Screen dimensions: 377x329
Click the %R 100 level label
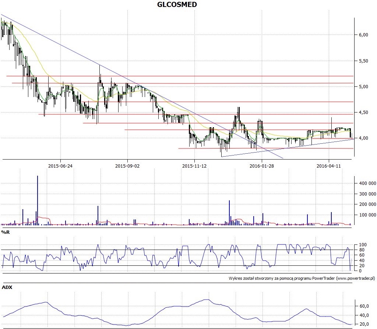(363, 245)
